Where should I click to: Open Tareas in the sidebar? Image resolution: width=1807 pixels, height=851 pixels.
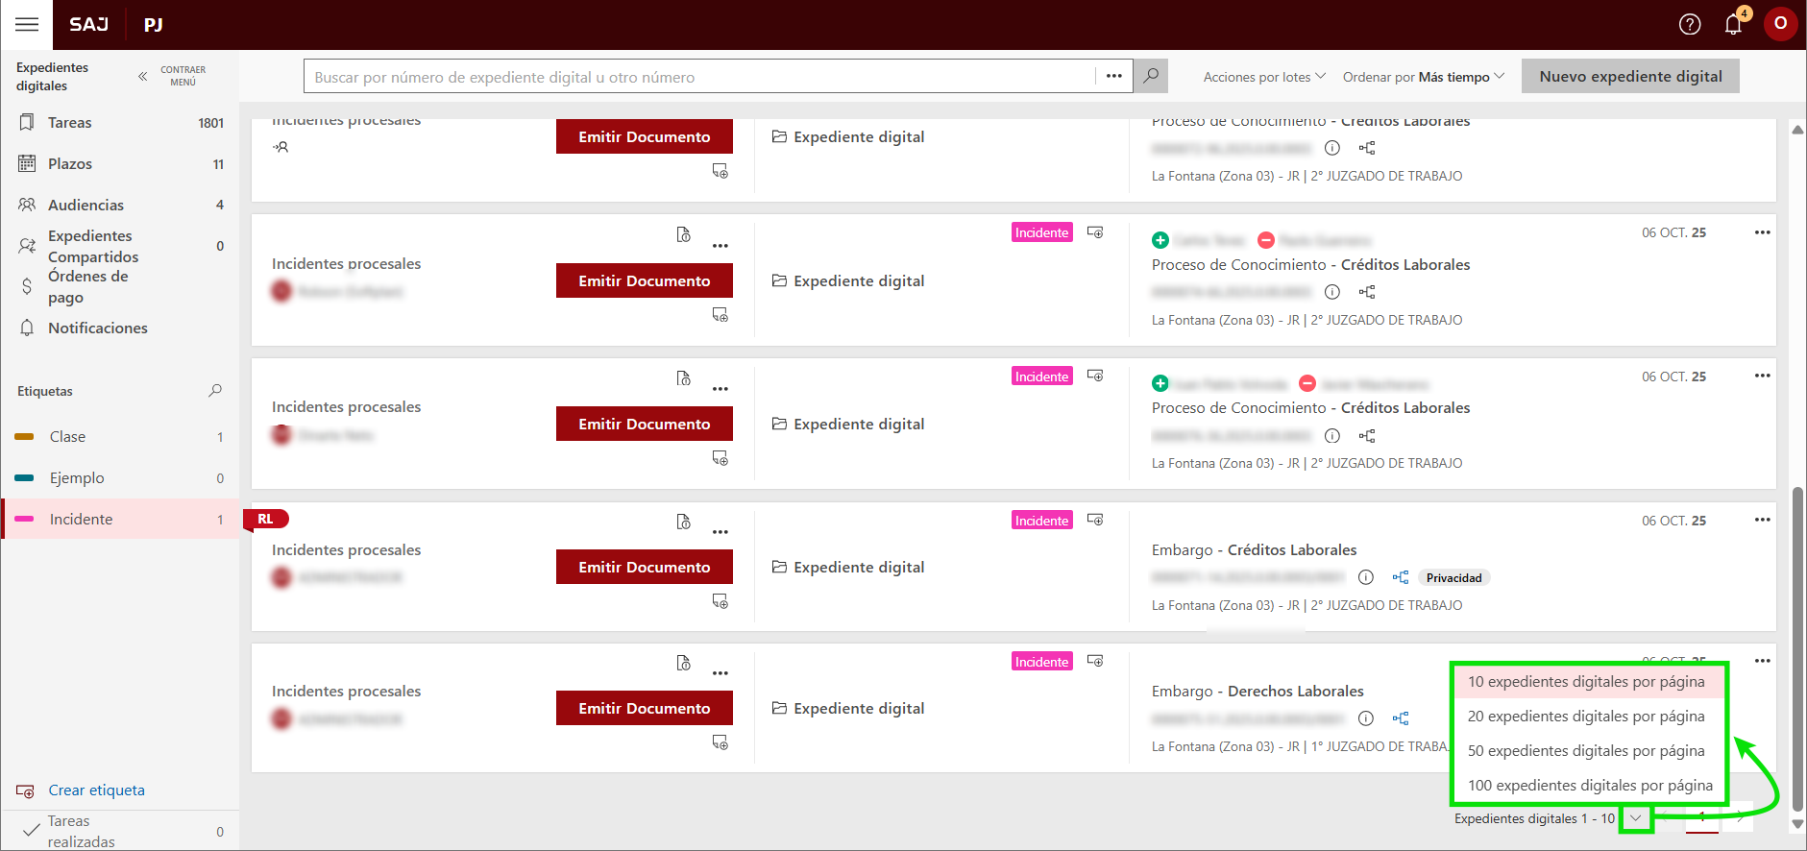(x=70, y=123)
